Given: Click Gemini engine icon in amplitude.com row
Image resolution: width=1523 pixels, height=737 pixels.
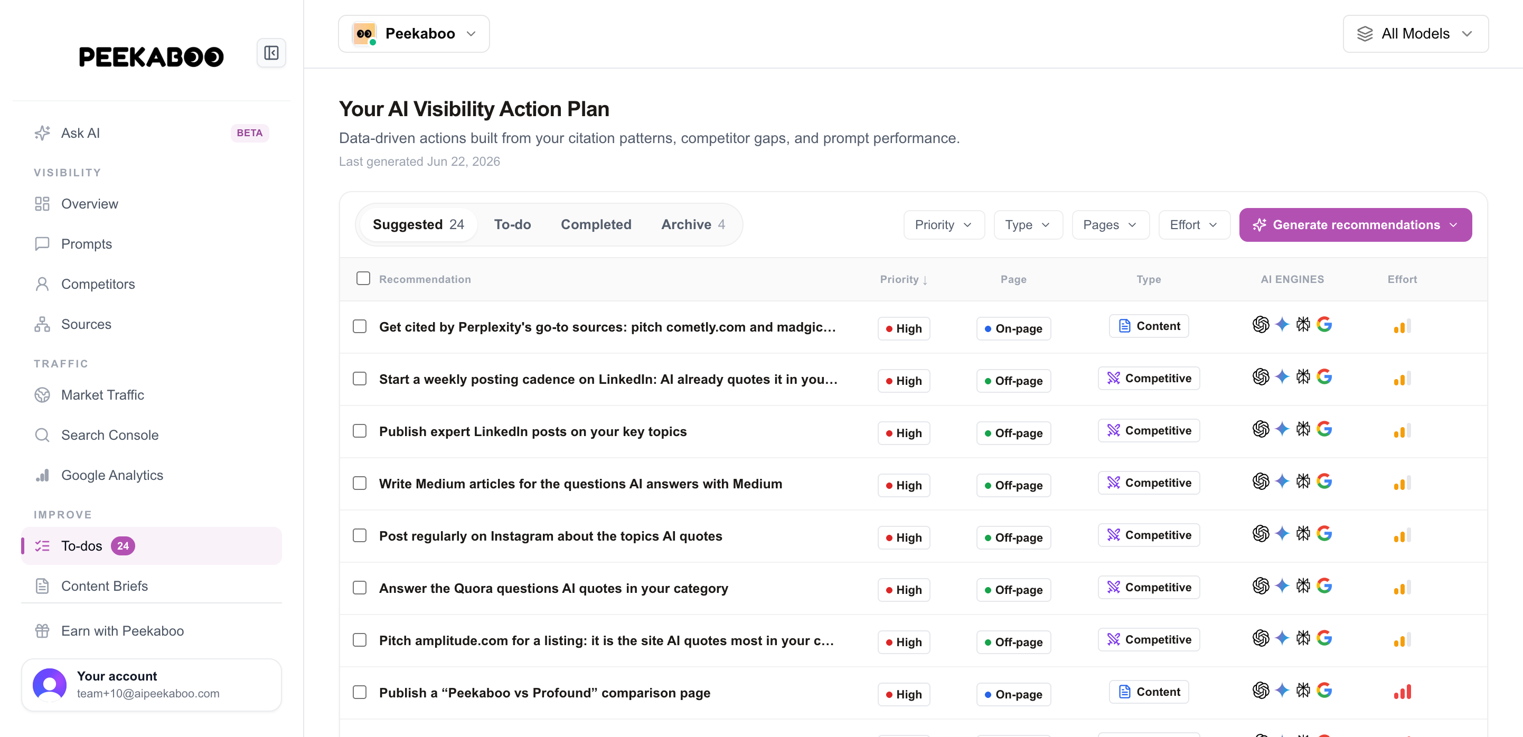Looking at the screenshot, I should [x=1282, y=638].
